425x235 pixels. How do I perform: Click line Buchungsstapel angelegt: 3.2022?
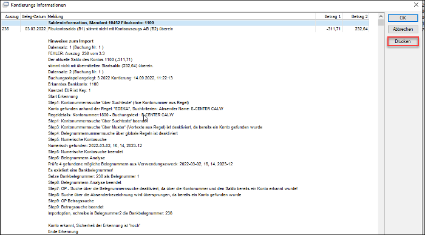[110, 78]
